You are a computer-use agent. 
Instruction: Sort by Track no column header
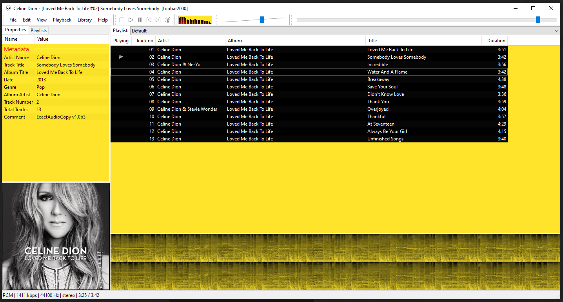pos(143,41)
